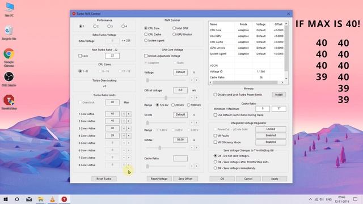This screenshot has height=204, width=363.
Task: Click the Offset Voltage slider handle
Action: coord(166,97)
